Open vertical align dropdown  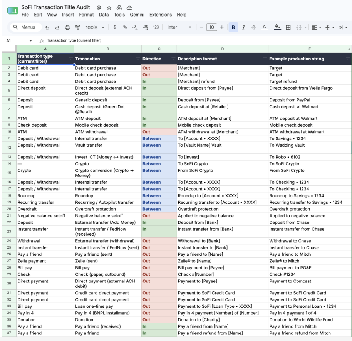click(x=330, y=27)
